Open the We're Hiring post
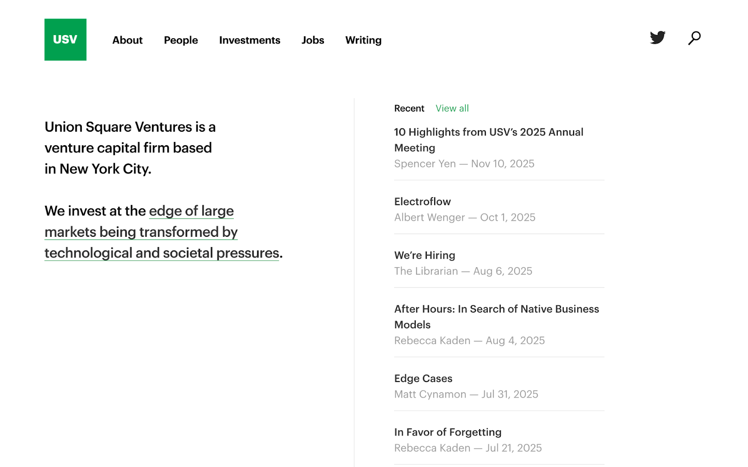The image size is (748, 467). pos(424,255)
